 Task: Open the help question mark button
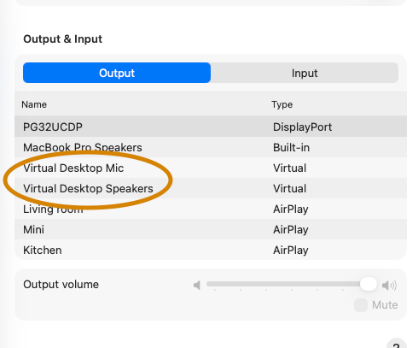pyautogui.click(x=397, y=344)
